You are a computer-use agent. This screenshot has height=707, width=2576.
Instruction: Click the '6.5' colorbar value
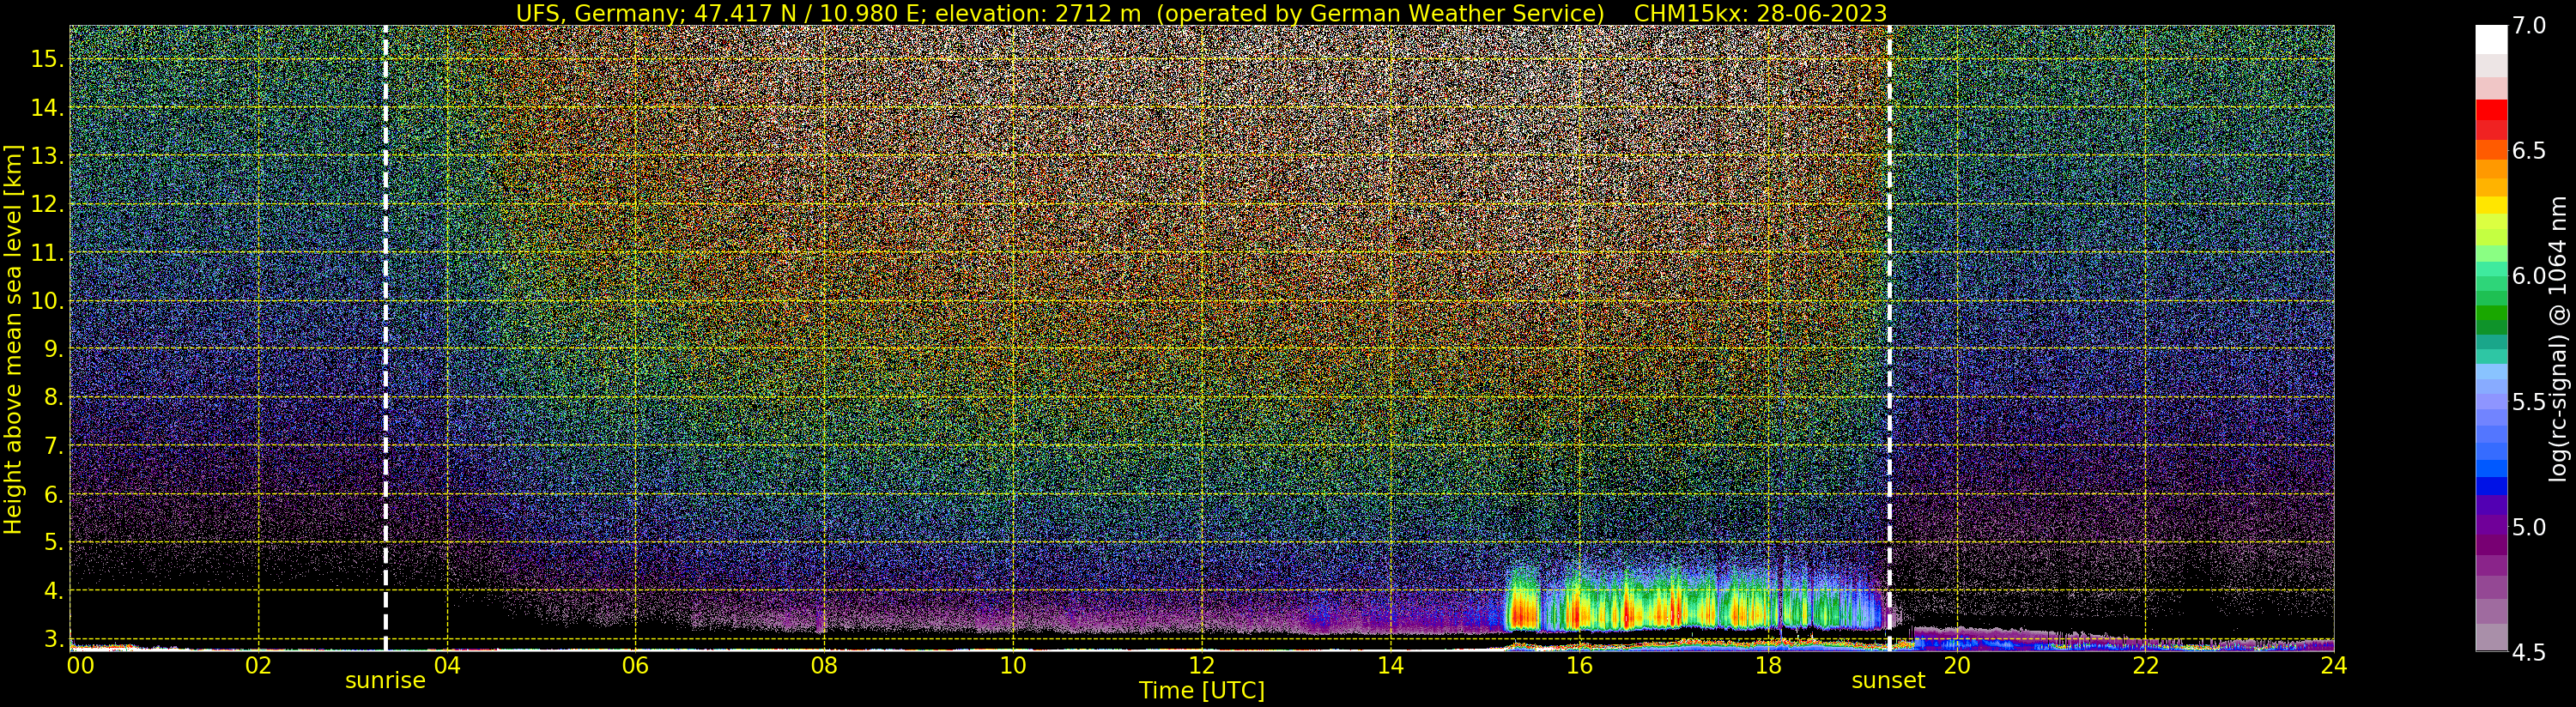click(x=2529, y=150)
